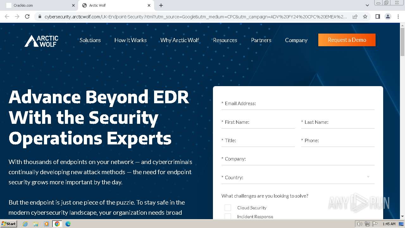Viewport: 405px width, 228px height.
Task: Click the network tray icon
Action: pos(367,224)
